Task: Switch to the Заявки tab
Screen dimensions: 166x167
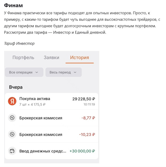Action: (x=51, y=58)
